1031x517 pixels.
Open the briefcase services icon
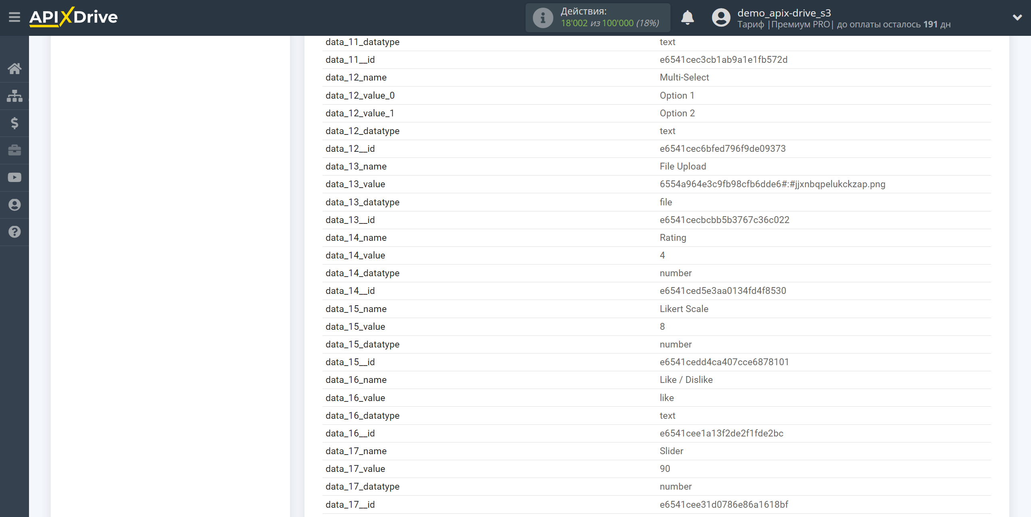click(x=14, y=150)
